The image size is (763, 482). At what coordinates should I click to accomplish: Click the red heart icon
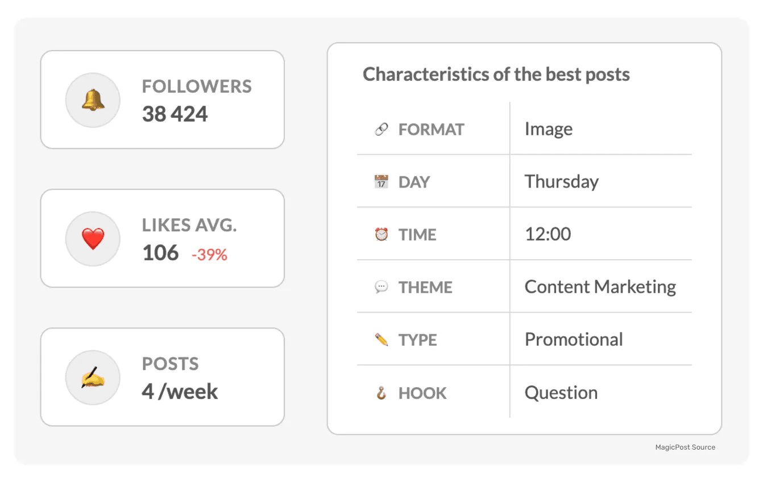click(x=93, y=239)
